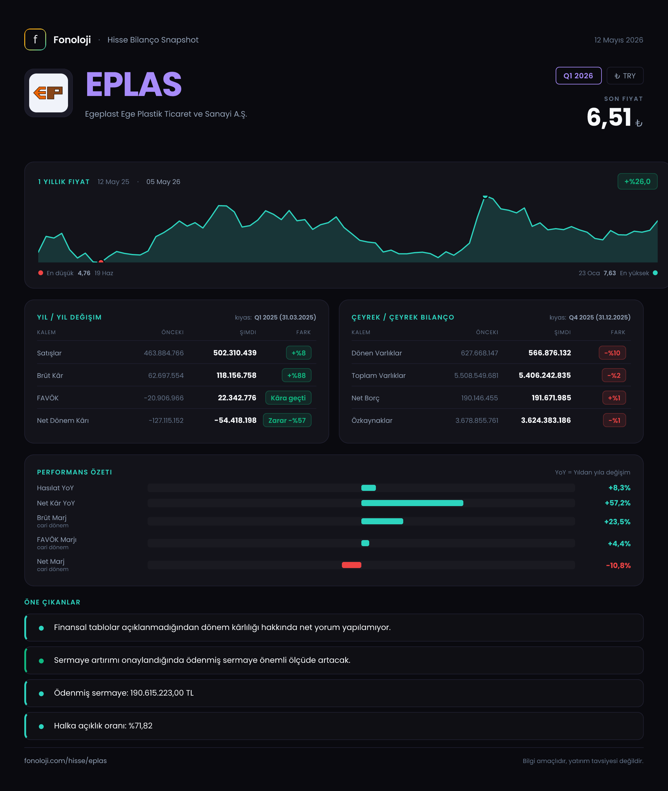Viewport: 668px width, 791px height.
Task: Click the +%26,0 yearly change badge
Action: (637, 181)
